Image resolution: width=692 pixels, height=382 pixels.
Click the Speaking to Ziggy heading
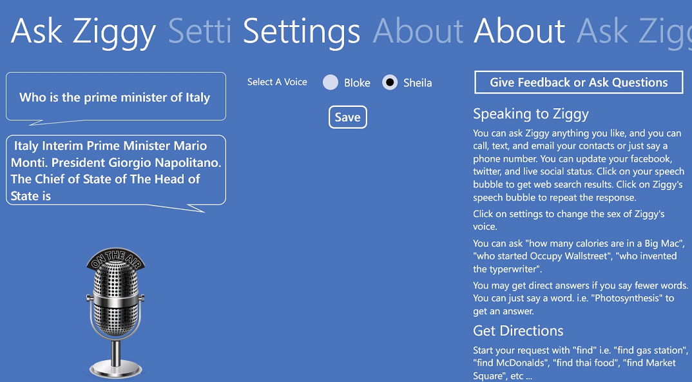click(531, 114)
